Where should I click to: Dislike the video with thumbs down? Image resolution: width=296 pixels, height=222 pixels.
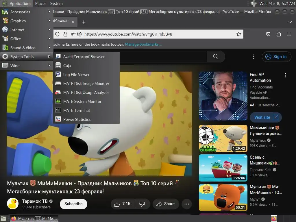click(x=142, y=204)
